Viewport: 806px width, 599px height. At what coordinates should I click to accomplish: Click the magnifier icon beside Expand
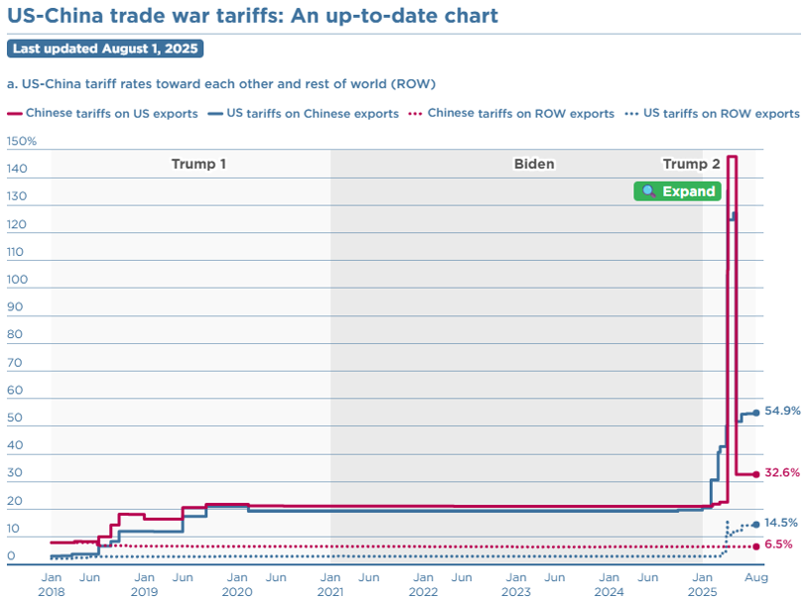pyautogui.click(x=649, y=191)
